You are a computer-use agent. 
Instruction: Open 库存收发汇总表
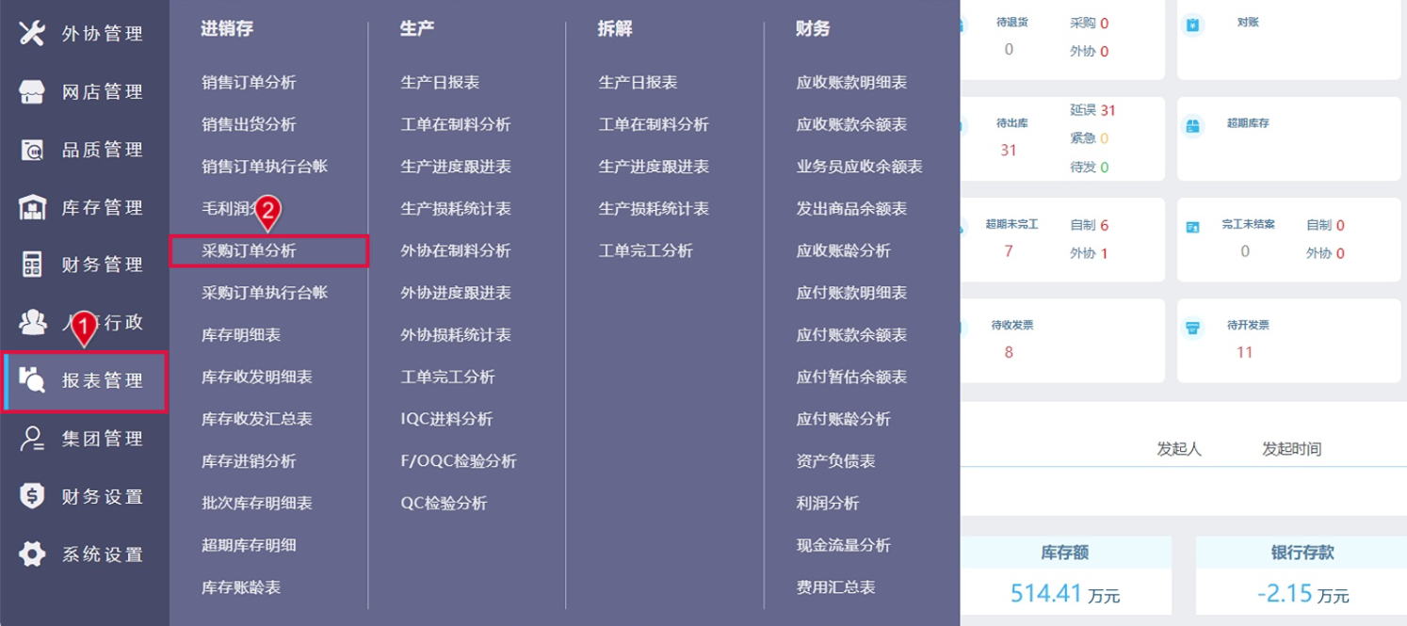pos(257,419)
